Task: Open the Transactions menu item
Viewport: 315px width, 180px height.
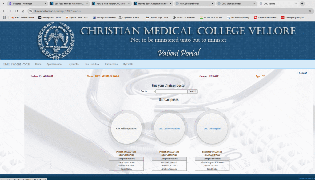Action: [111, 64]
